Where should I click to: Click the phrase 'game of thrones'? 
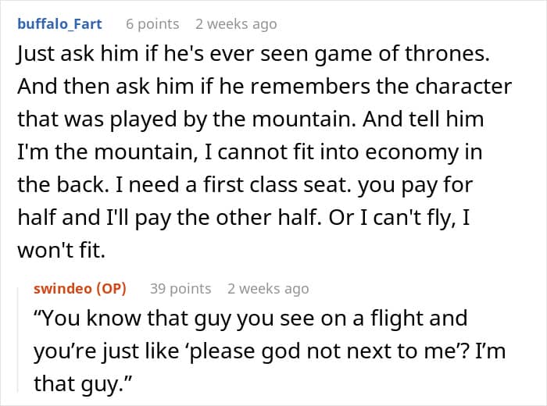pos(402,54)
